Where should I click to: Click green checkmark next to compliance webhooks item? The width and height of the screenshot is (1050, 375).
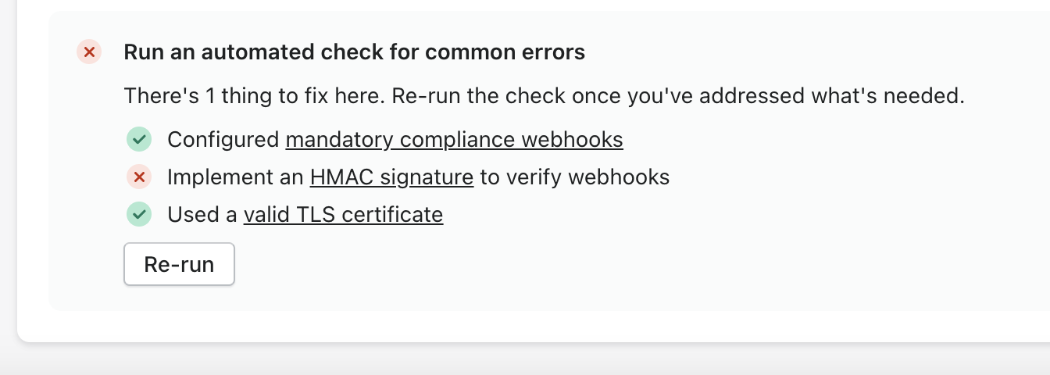tap(138, 140)
